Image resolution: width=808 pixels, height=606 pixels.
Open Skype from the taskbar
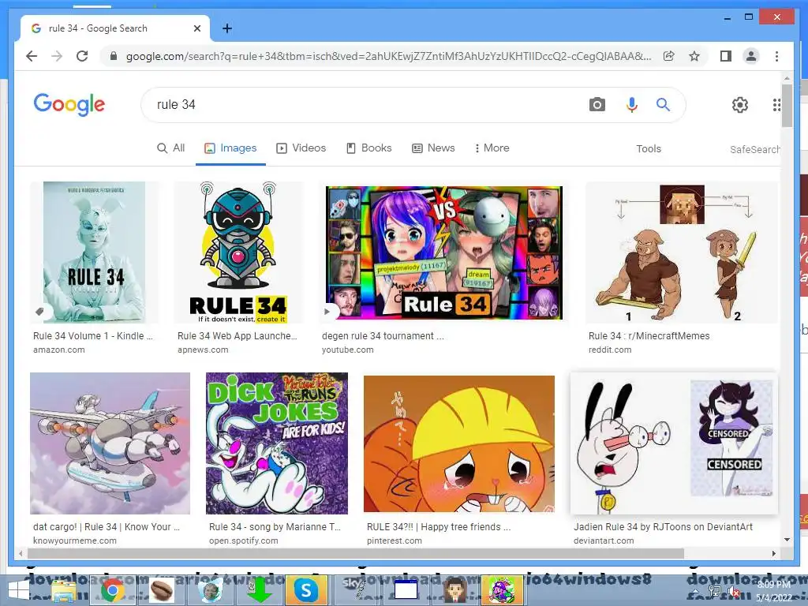tap(306, 590)
